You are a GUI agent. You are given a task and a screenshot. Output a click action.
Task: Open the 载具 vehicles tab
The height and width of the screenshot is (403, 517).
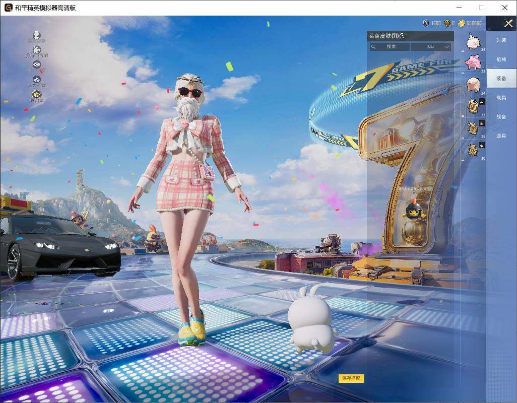point(501,98)
